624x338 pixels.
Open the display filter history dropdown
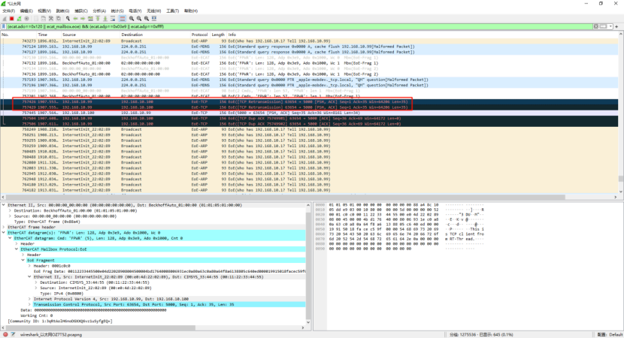(610, 26)
